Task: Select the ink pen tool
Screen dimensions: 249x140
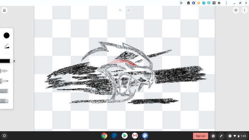Action: pyautogui.click(x=4, y=71)
